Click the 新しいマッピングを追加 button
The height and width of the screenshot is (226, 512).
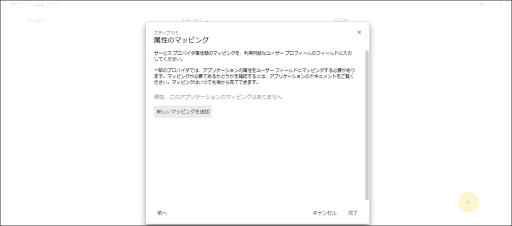point(183,111)
